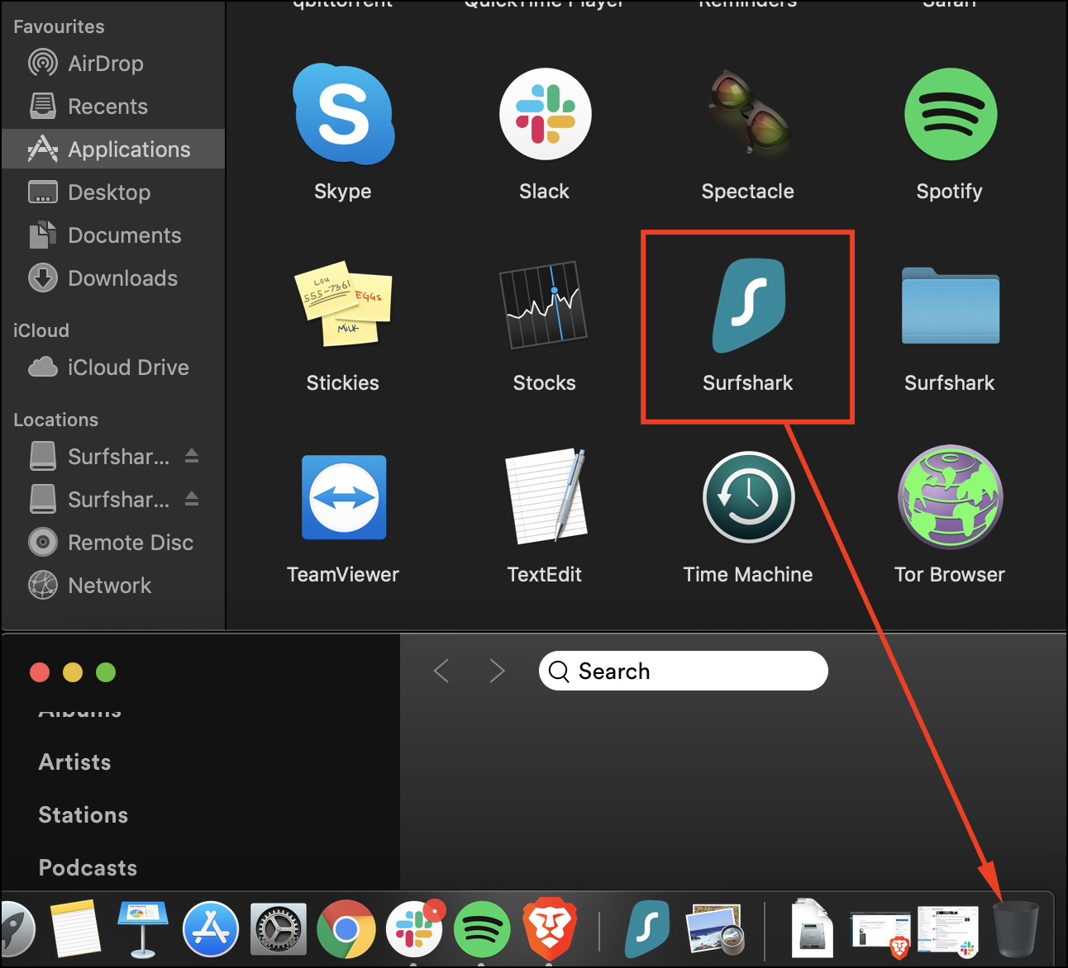This screenshot has height=968, width=1068.
Task: Open Brave browser from the Dock
Action: coord(550,929)
